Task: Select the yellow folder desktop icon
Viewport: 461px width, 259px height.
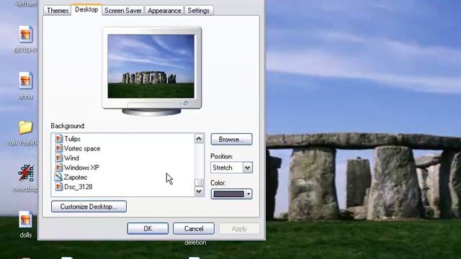Action: tap(26, 127)
